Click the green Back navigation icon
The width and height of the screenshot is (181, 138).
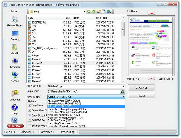[x=89, y=11]
